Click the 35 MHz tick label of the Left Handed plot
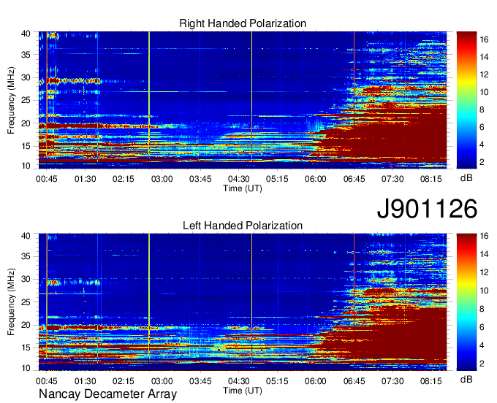This screenshot has height=403, width=497. tap(26, 256)
